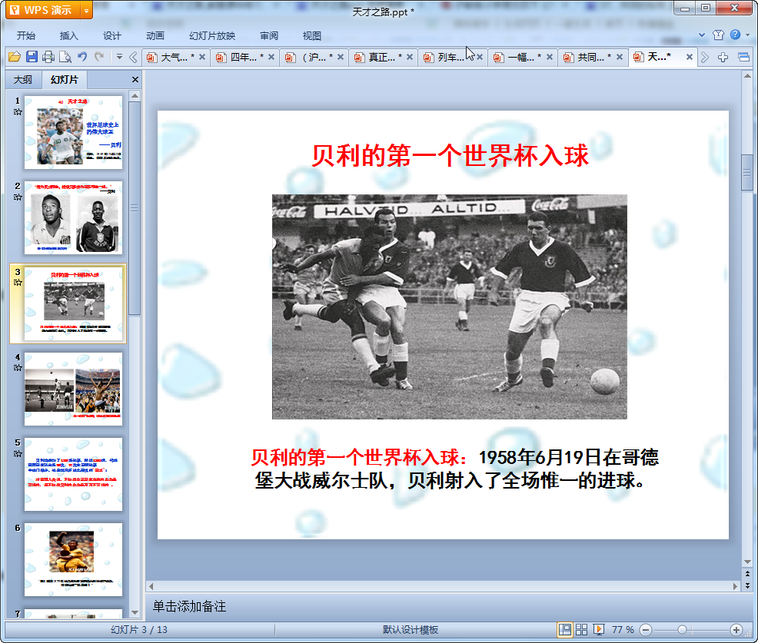Screen dimensions: 758x643
Task: Click animation star icon beside slide 5
Action: tap(18, 453)
